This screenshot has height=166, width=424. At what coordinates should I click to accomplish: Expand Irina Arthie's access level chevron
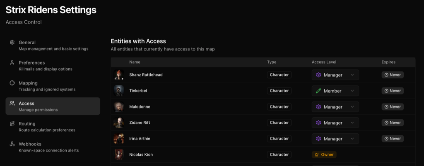352,139
